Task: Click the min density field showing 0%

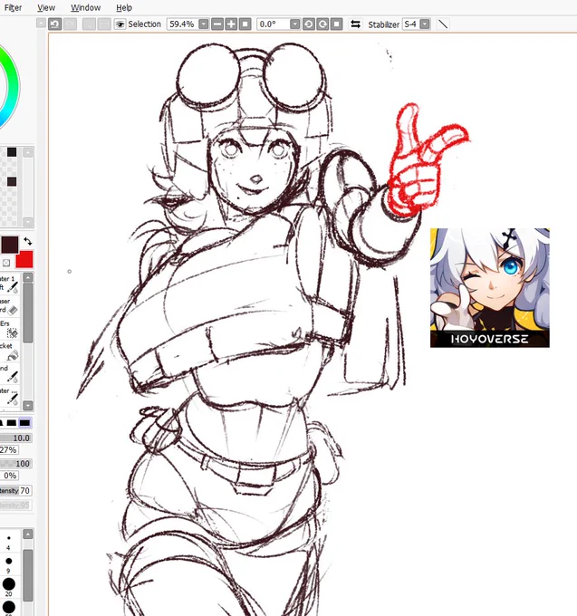Action: pos(9,476)
